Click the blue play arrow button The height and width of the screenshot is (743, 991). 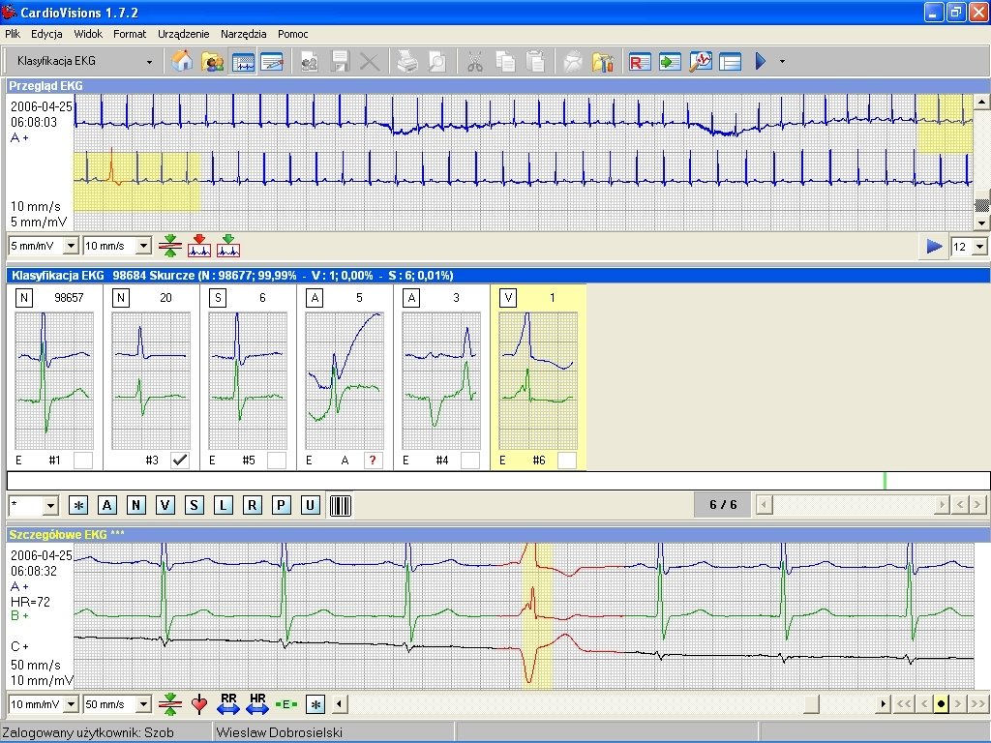tap(932, 247)
